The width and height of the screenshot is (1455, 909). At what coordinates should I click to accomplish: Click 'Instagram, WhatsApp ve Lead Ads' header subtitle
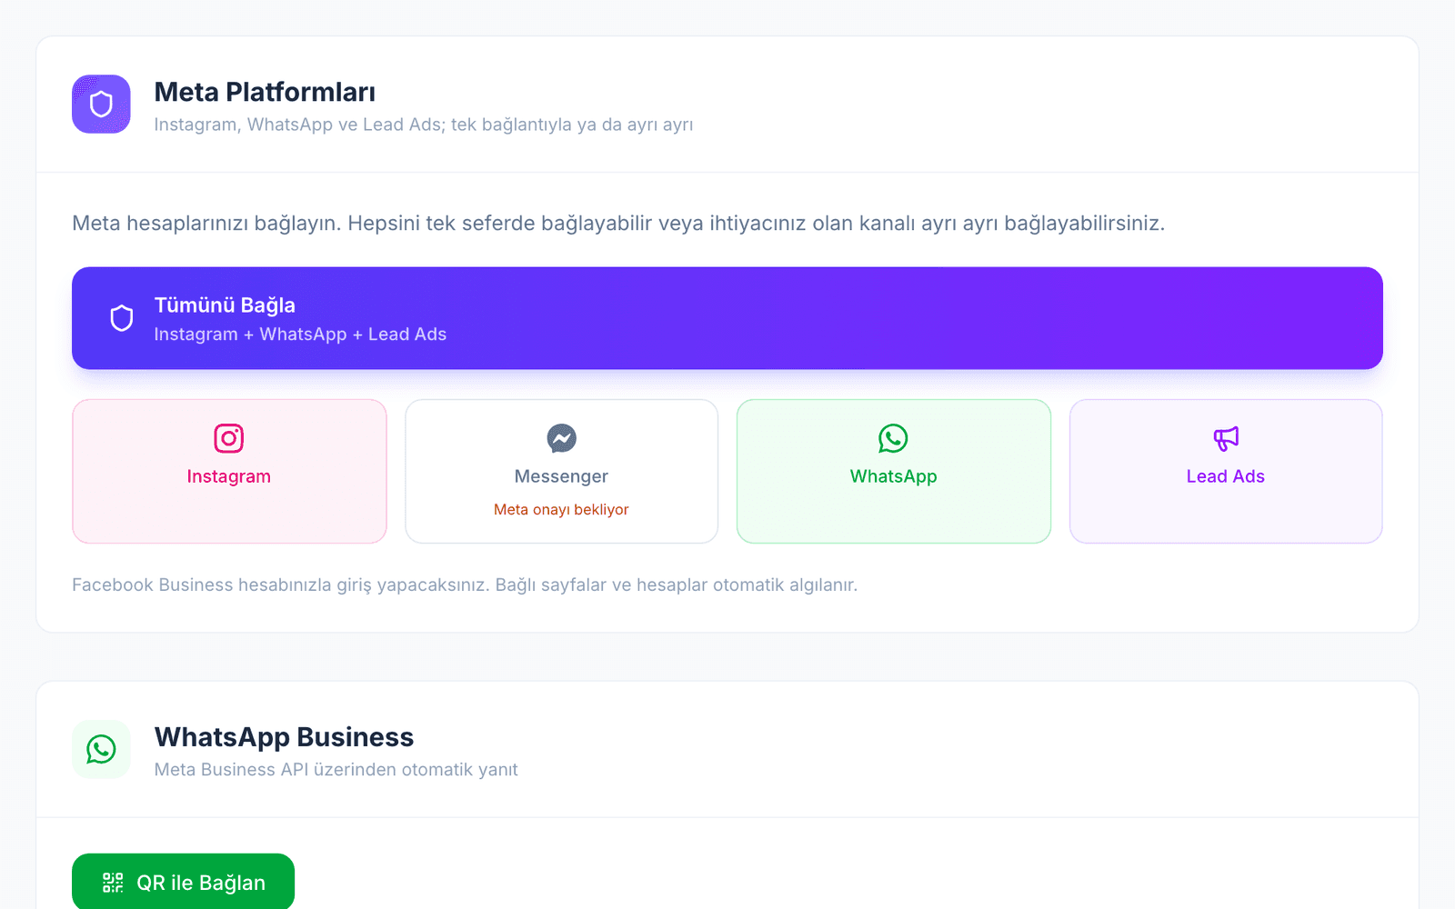424,125
